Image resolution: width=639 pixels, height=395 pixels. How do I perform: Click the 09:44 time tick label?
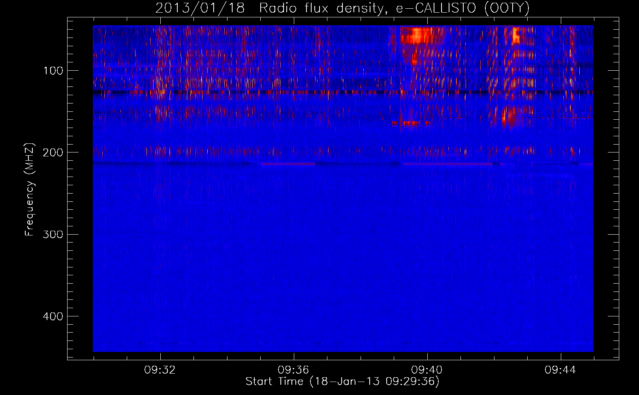(x=560, y=370)
